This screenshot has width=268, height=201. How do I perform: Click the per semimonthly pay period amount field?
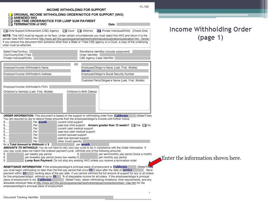89,154
